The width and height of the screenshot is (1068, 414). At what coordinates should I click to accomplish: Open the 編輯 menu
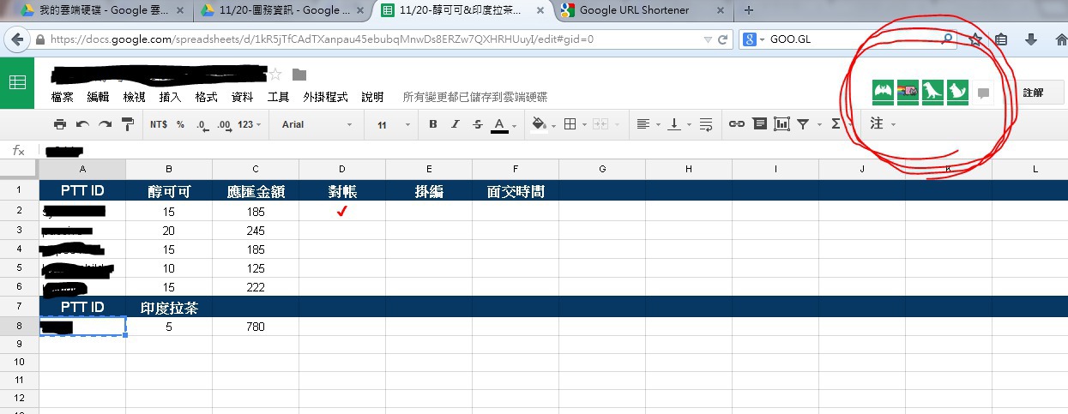(99, 98)
